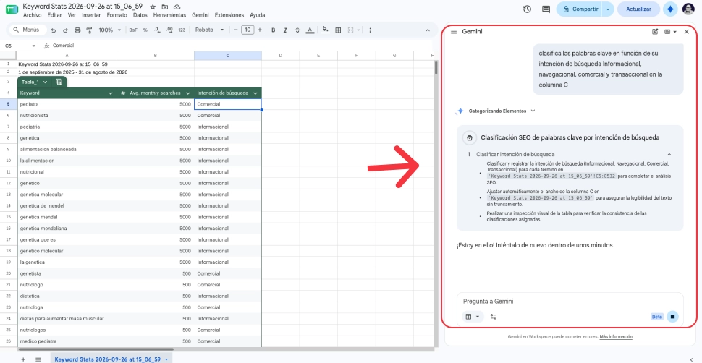The width and height of the screenshot is (702, 363).
Task: Open the Datos menu
Action: tap(140, 14)
